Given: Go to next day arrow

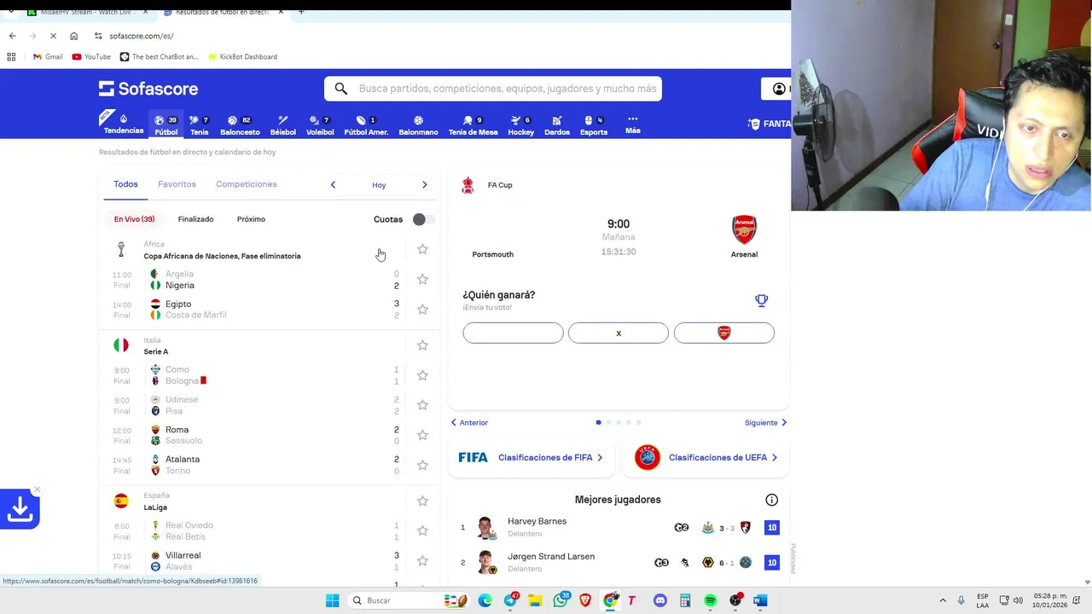Looking at the screenshot, I should click(x=425, y=185).
